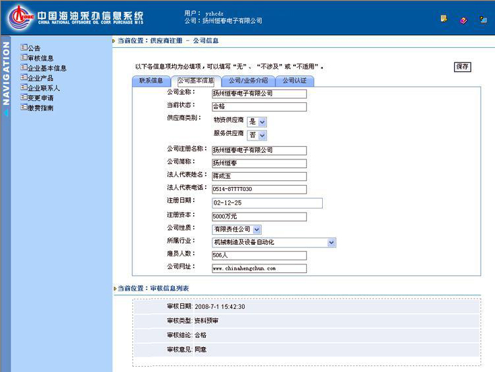
Task: Click the 注册资本 input field
Action: click(259, 217)
